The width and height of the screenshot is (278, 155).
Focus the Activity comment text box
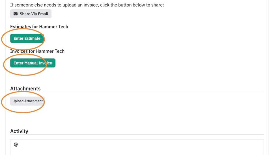tap(137, 147)
